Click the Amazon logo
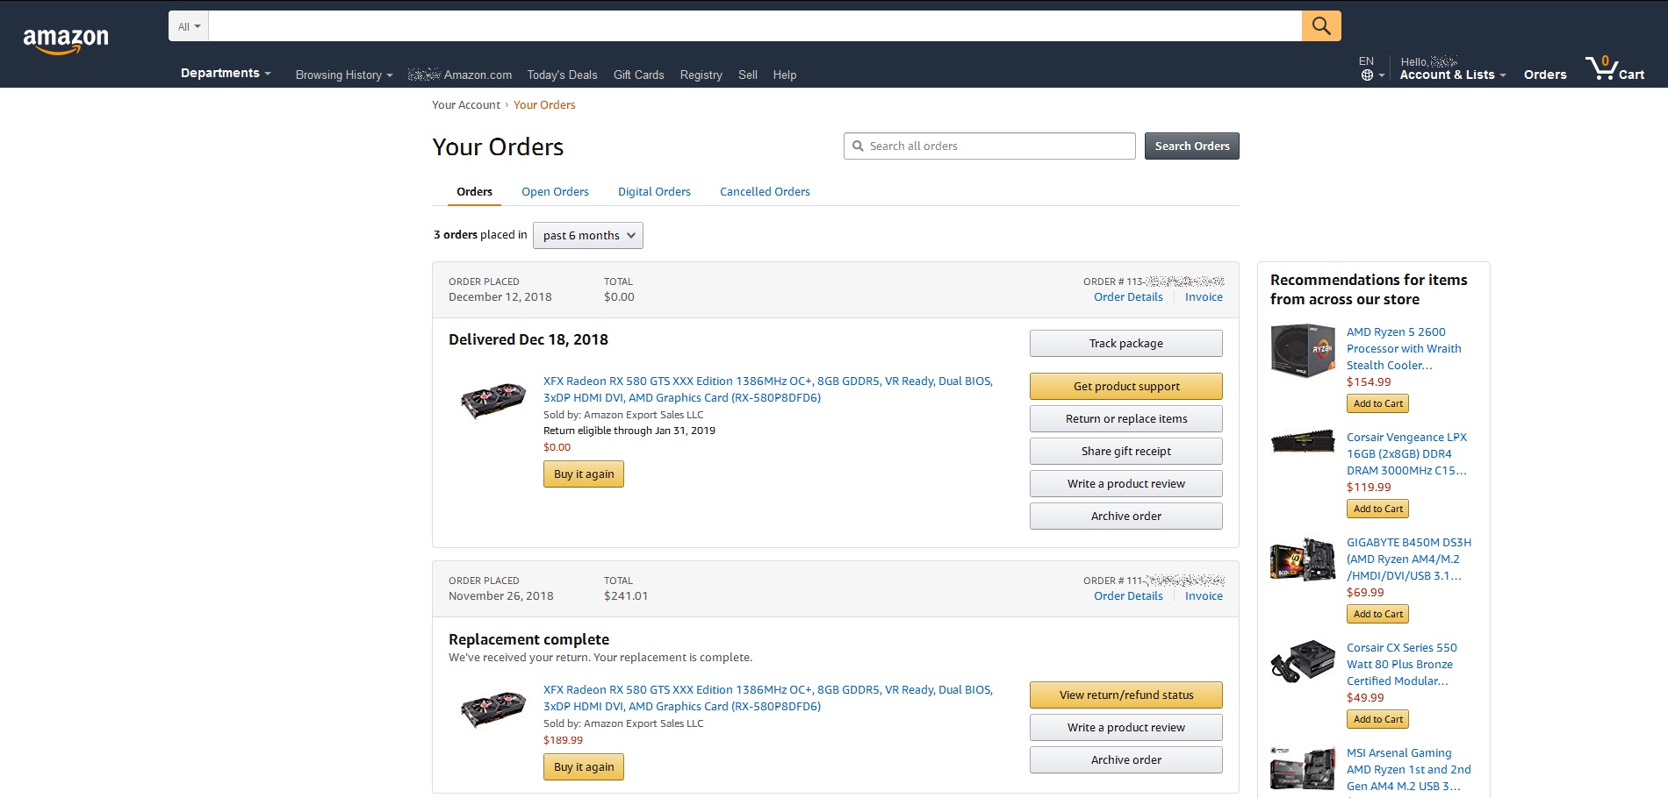Screen dimensions: 1668x798 point(66,40)
